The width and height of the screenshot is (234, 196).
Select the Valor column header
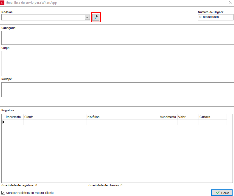coord(188,117)
